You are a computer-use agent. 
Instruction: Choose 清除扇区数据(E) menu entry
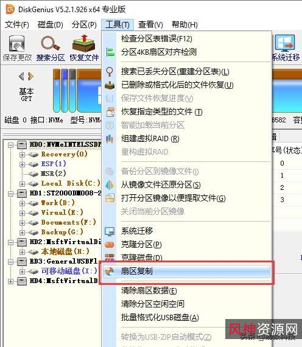tap(186, 291)
